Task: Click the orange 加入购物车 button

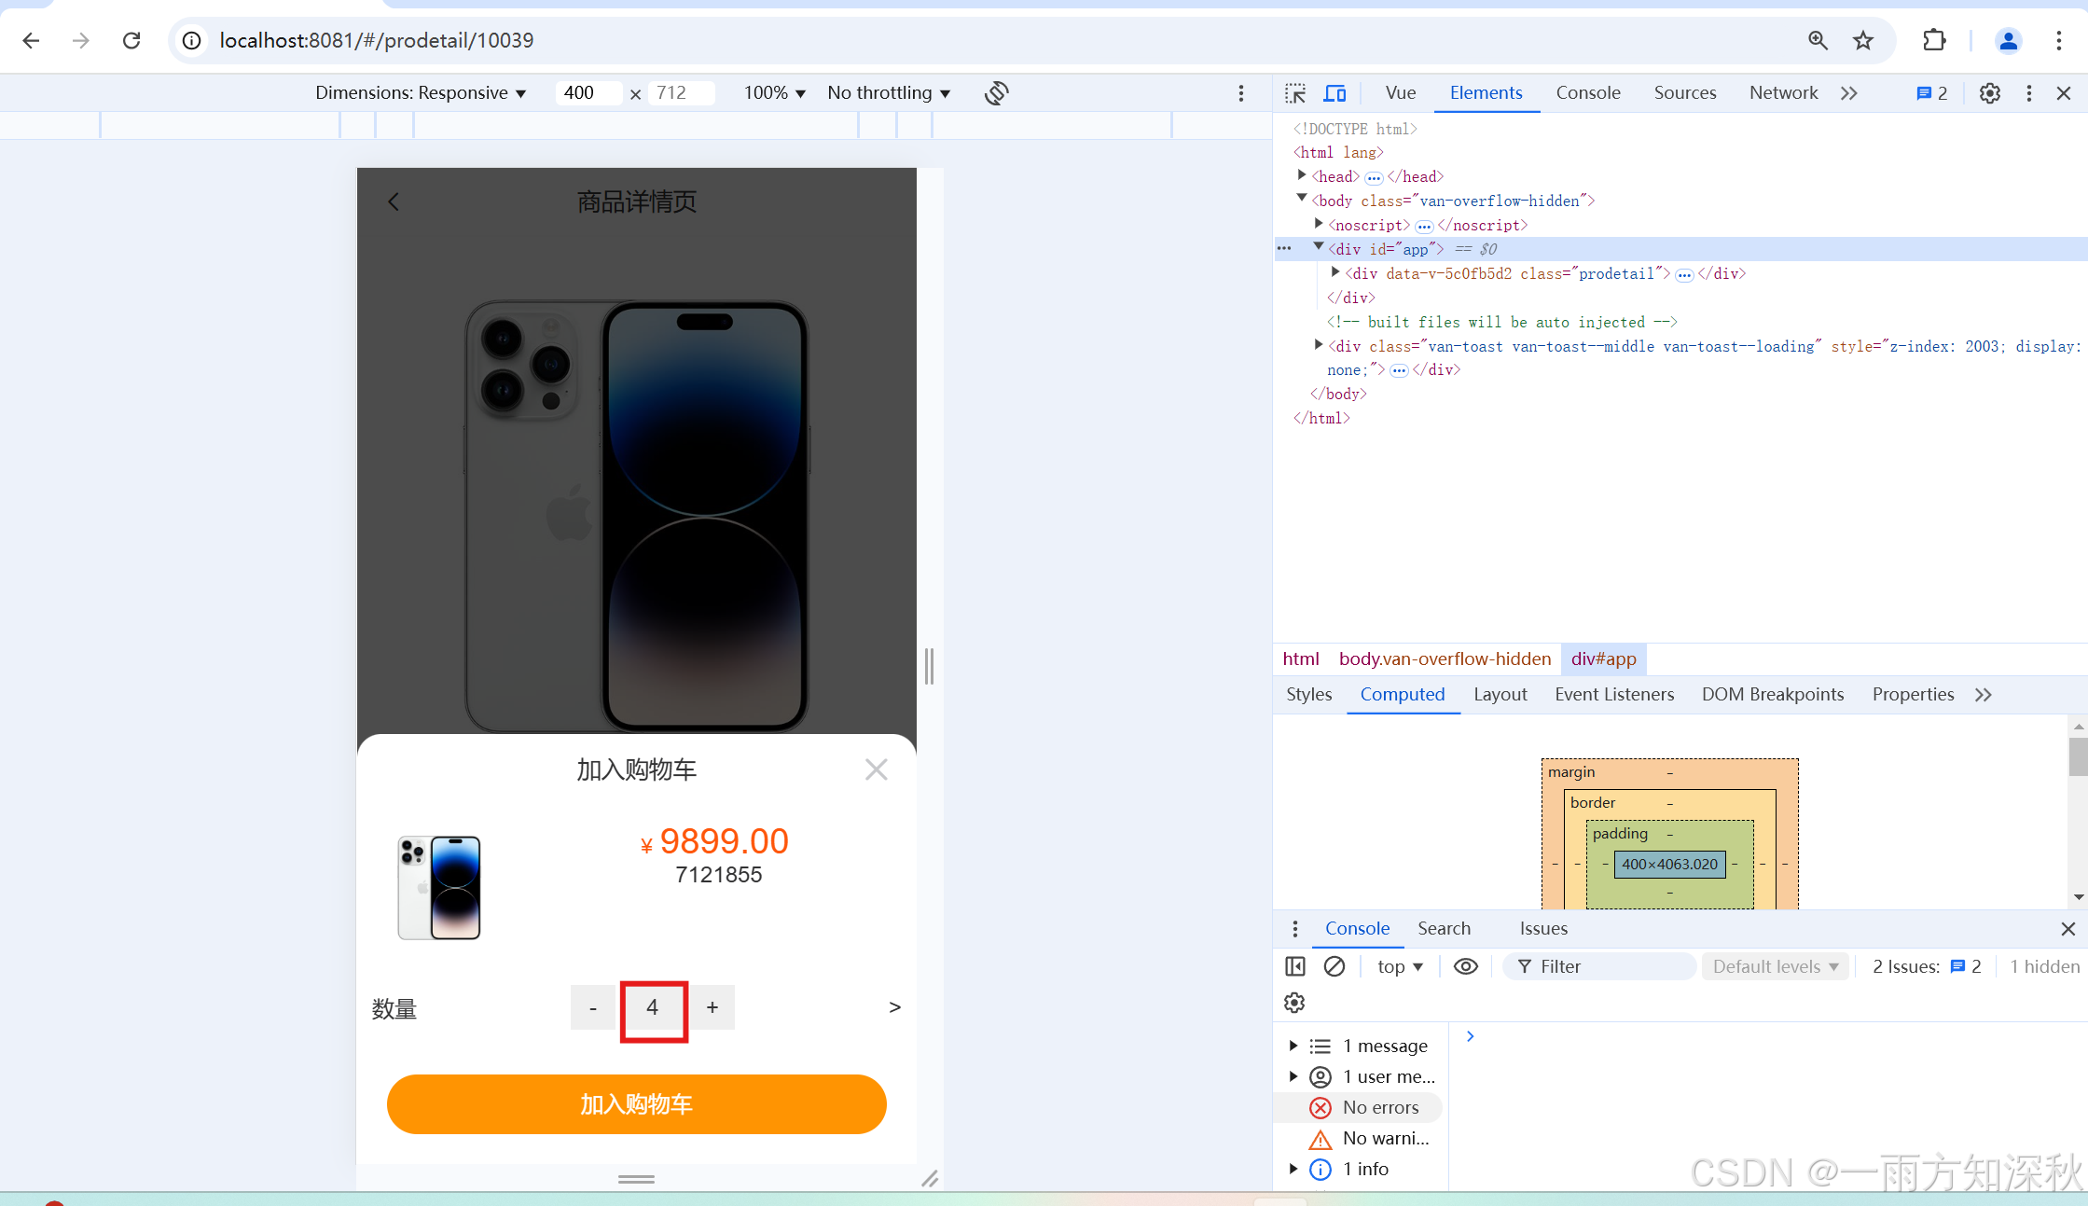Action: coord(636,1104)
